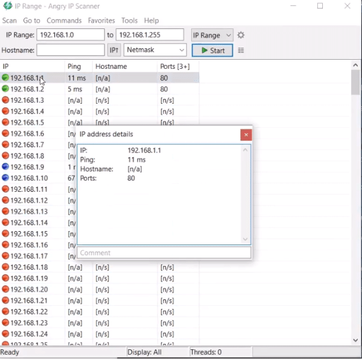
Task: Click the red status icon of 192.168.1.5
Action: (x=5, y=122)
